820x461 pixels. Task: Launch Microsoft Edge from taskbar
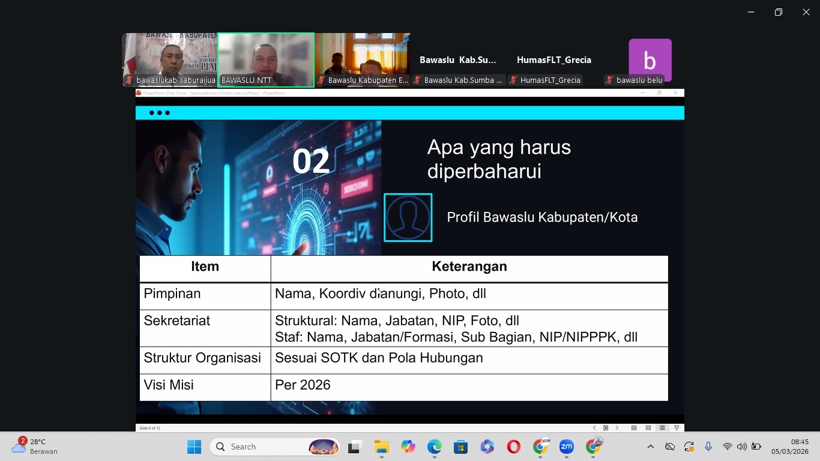point(434,447)
